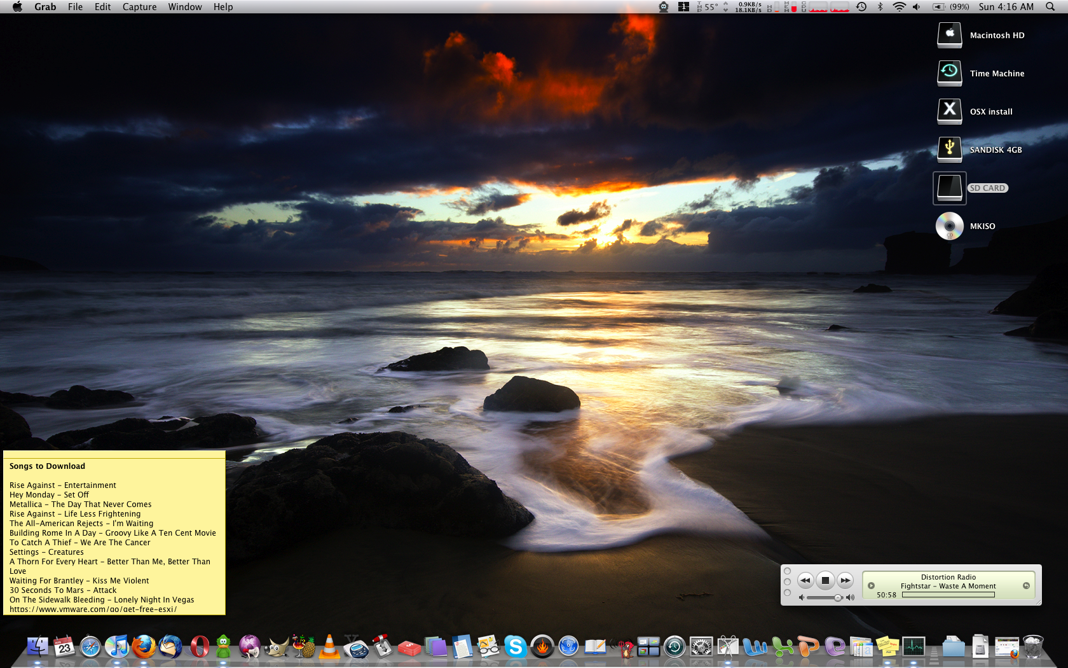
Task: Click the clock showing Sun 4:16 AM
Action: pyautogui.click(x=1006, y=7)
